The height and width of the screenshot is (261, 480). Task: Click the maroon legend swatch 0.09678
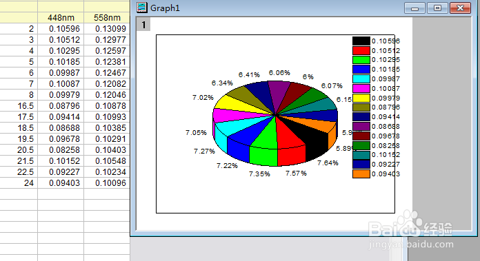pos(361,136)
